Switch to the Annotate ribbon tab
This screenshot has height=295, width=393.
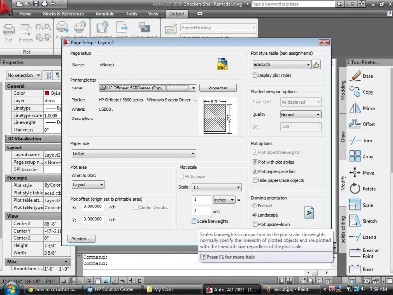(105, 14)
